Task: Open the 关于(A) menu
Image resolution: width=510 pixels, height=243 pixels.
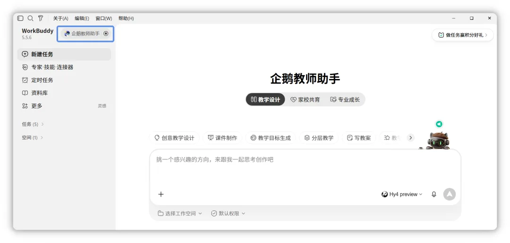Action: tap(61, 18)
